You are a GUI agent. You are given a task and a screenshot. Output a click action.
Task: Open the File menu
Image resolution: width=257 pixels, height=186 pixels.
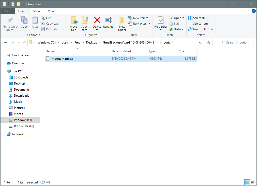point(8,11)
